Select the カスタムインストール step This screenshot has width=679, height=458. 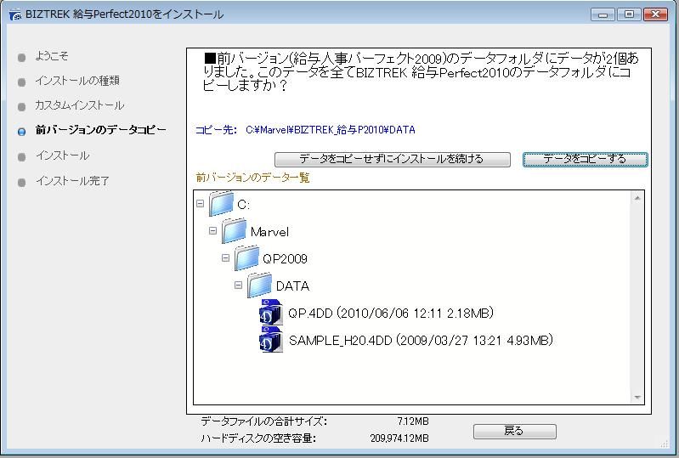[x=80, y=105]
